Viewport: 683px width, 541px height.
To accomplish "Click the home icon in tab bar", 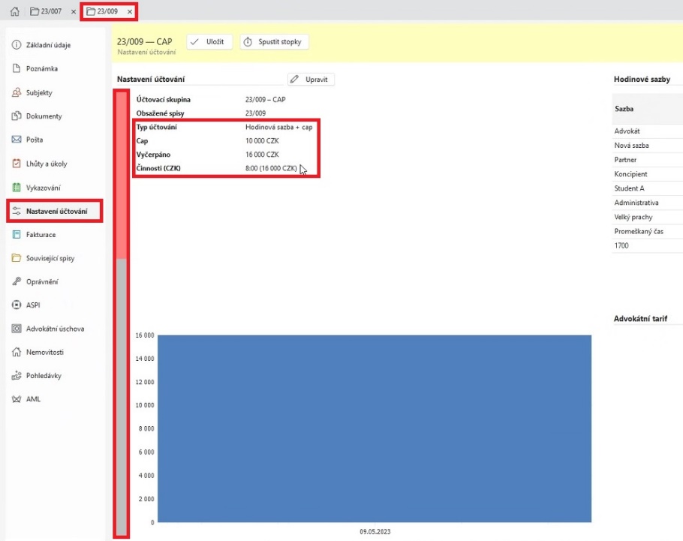I will pyautogui.click(x=15, y=12).
